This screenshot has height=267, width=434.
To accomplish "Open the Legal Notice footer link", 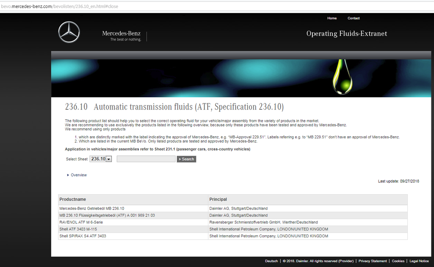I will (419, 261).
